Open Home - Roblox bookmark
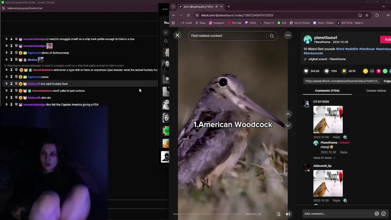391x220 pixels. [323, 23]
